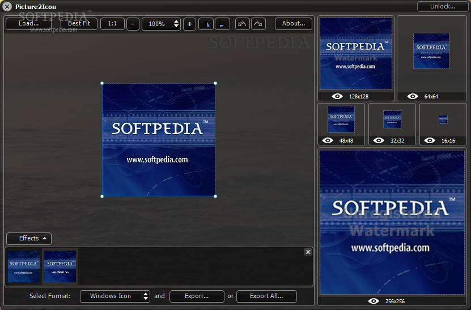This screenshot has height=310, width=471.
Task: Toggle visibility of 128x128 icon size
Action: coord(337,96)
